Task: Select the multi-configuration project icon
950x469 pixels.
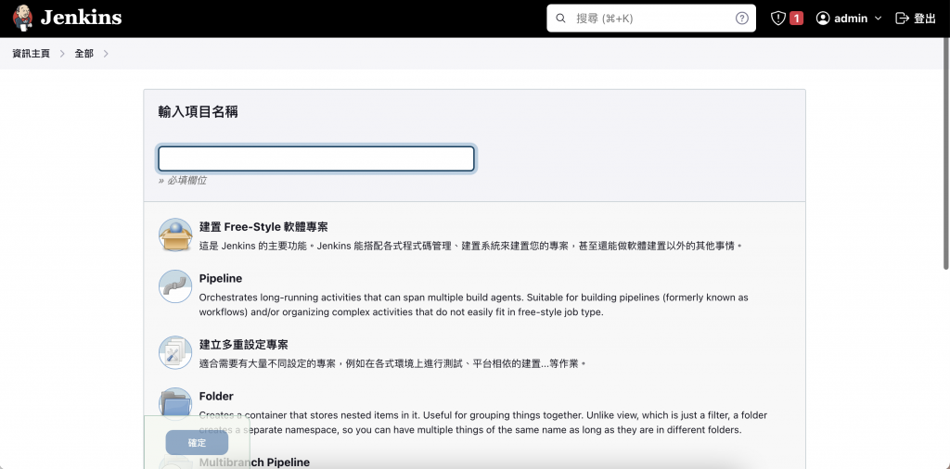Action: (175, 353)
